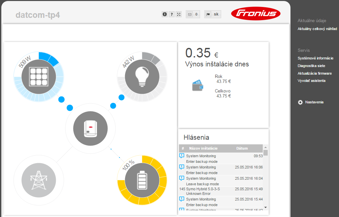Screen dimensions: 339x217
Task: Open Aktuálny celkový náhľad
Action: pyautogui.click(x=317, y=29)
